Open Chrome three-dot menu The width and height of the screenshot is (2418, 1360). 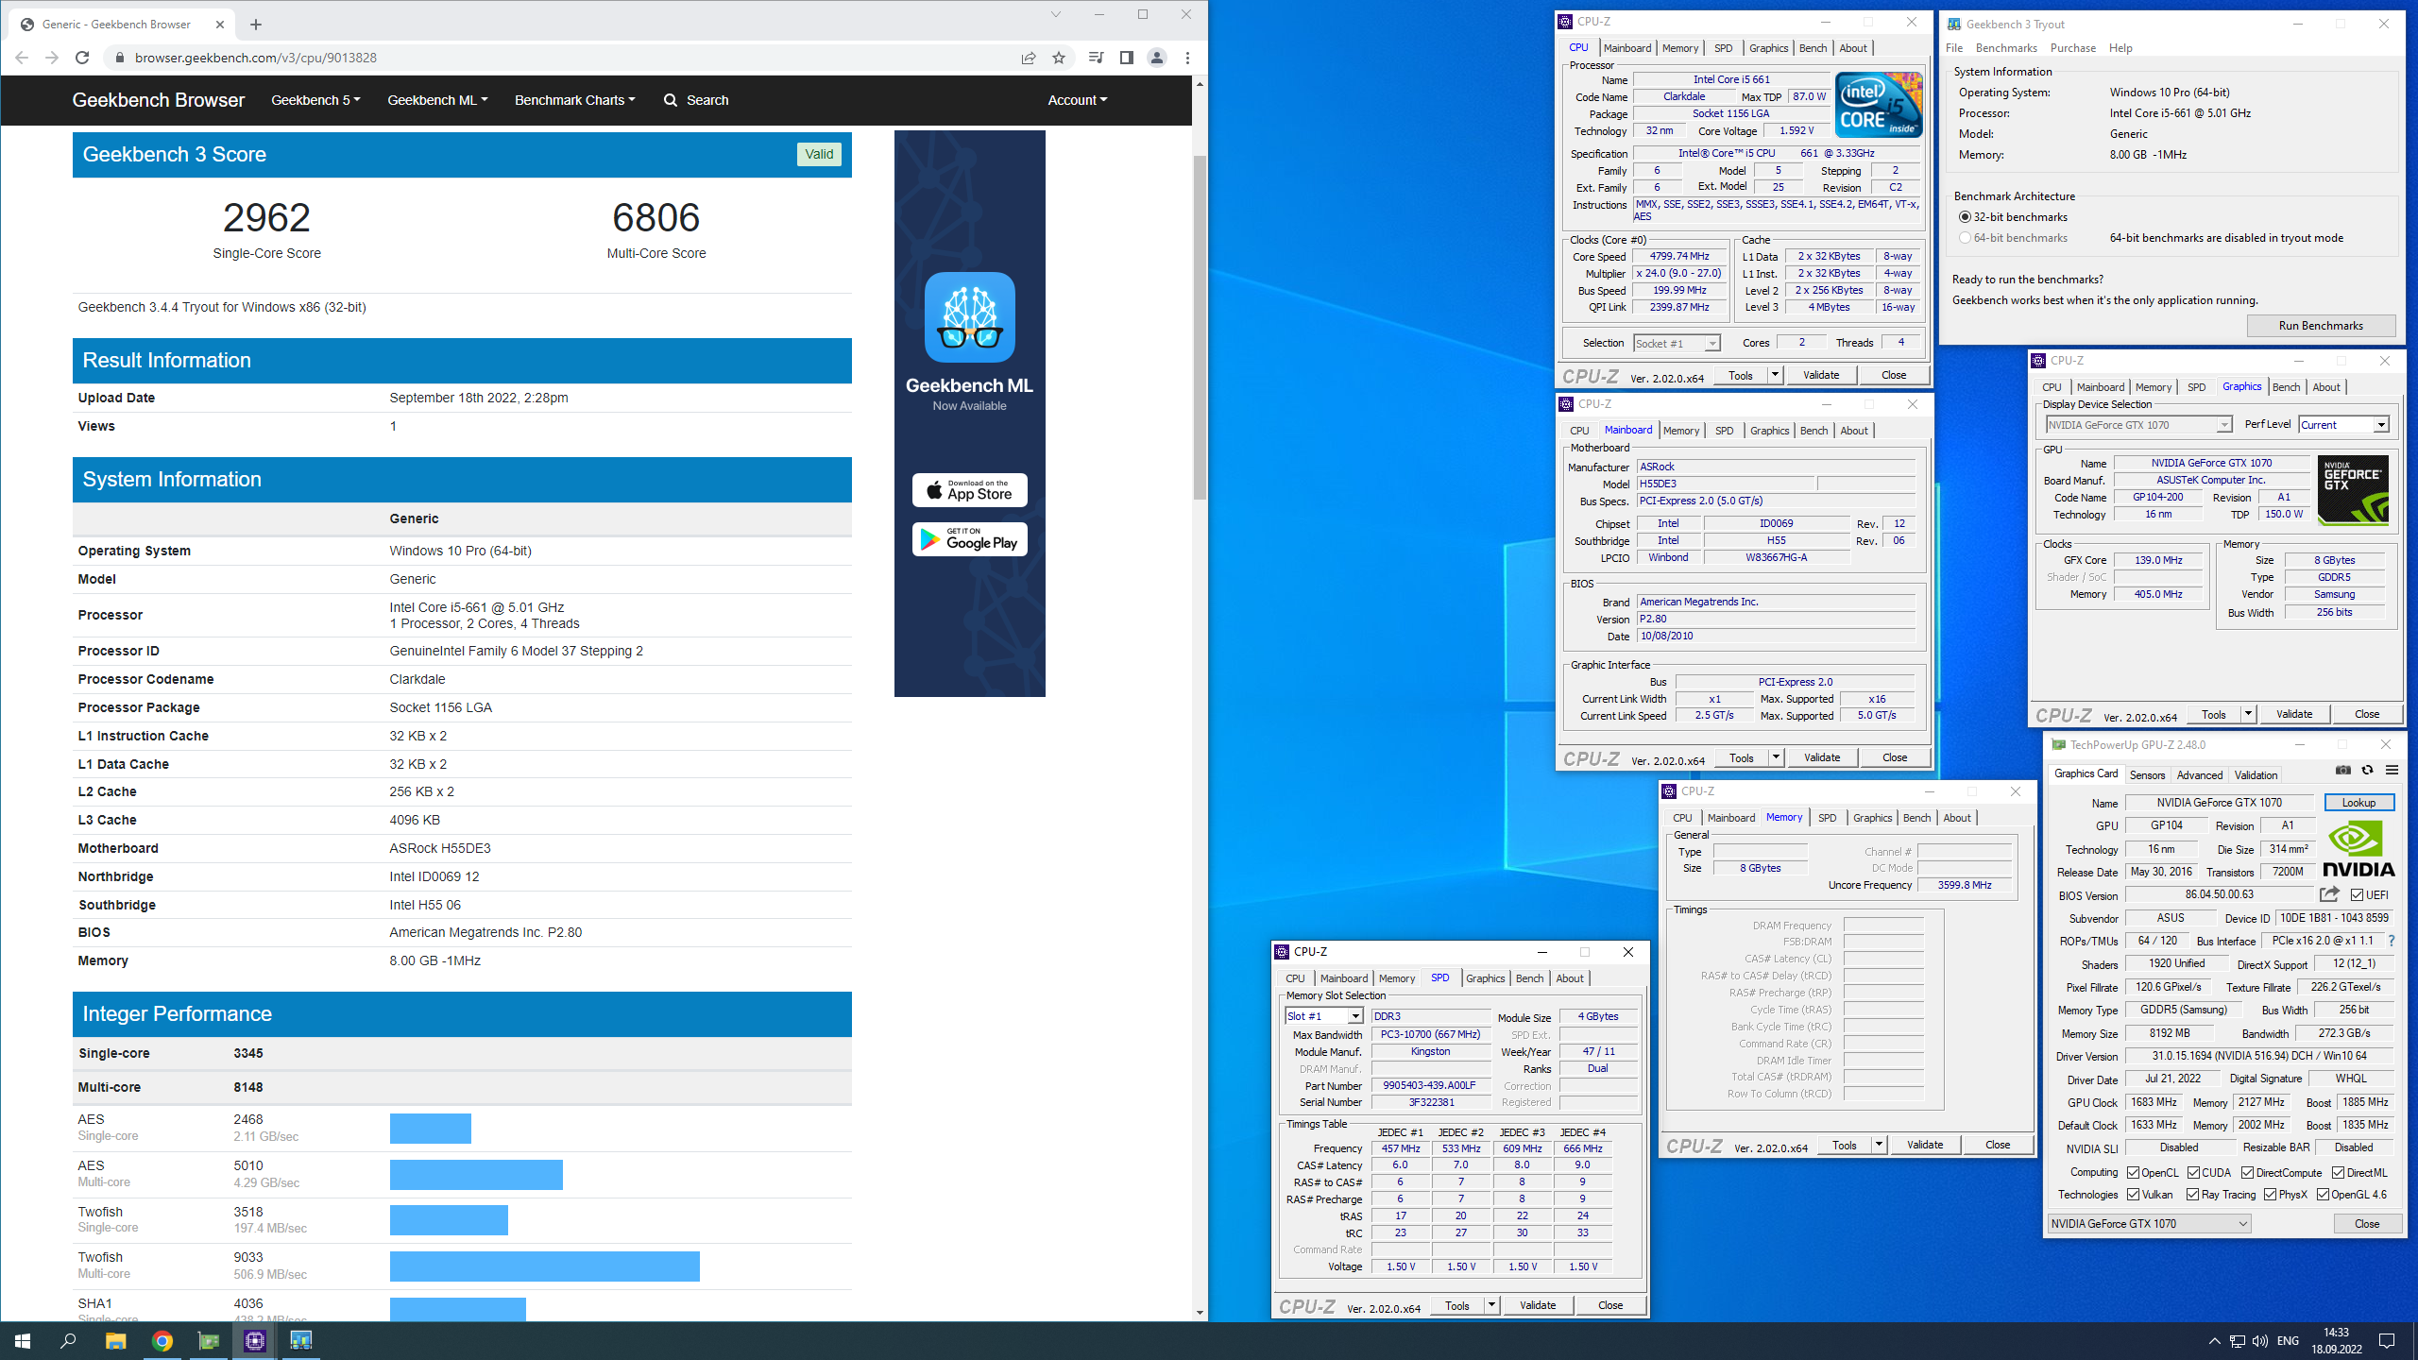coord(1187,58)
